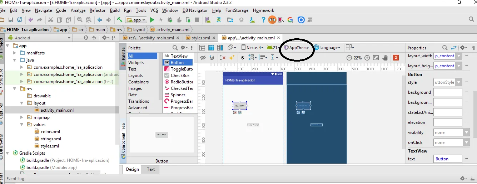Click the red warnings badge showing 2

point(396,58)
